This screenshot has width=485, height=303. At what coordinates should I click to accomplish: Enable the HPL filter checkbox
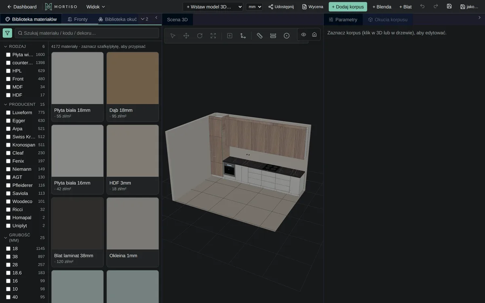(x=8, y=71)
